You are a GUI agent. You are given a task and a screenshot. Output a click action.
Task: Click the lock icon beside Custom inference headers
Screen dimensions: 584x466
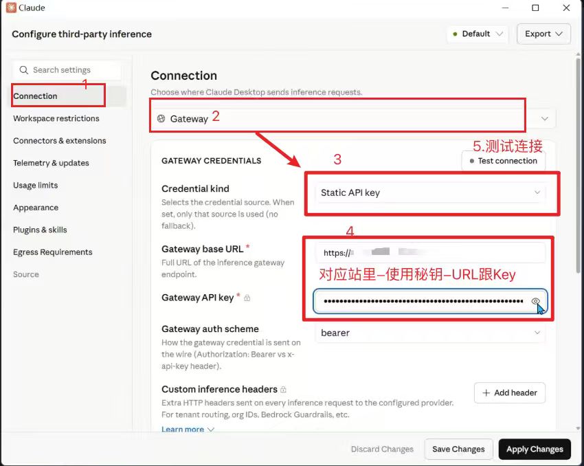[284, 390]
